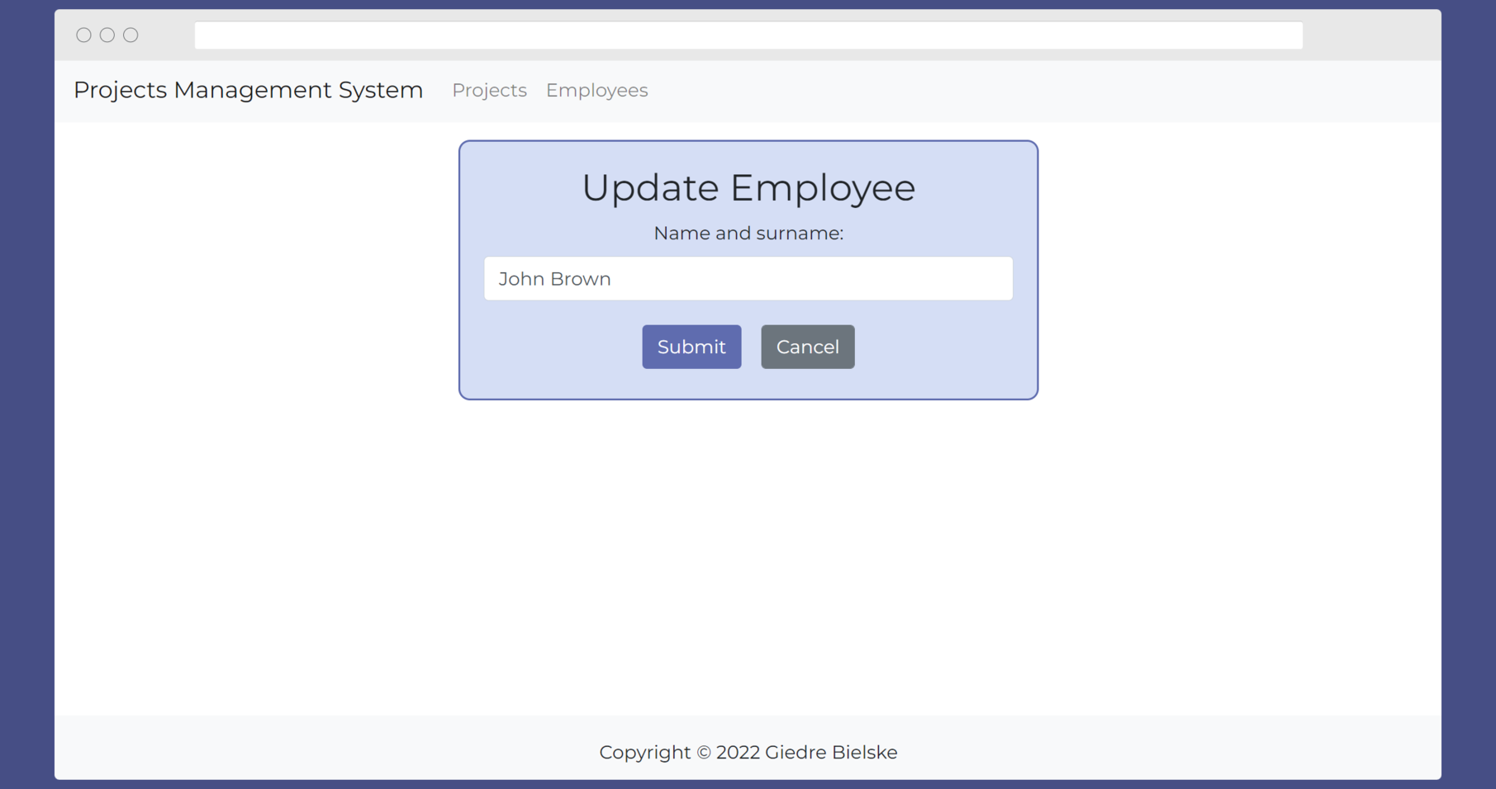The width and height of the screenshot is (1496, 789).
Task: Click the rightmost circle in the browser bar
Action: [x=131, y=35]
